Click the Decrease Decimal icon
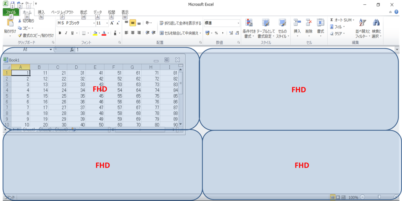Viewport: 402px width, 201px height. pos(237,33)
